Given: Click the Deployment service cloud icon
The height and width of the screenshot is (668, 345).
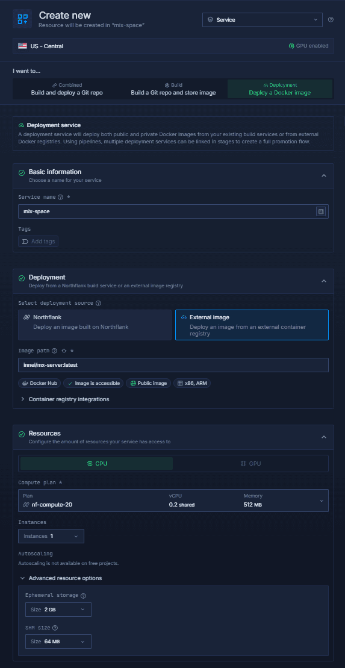Looking at the screenshot, I should 21,125.
